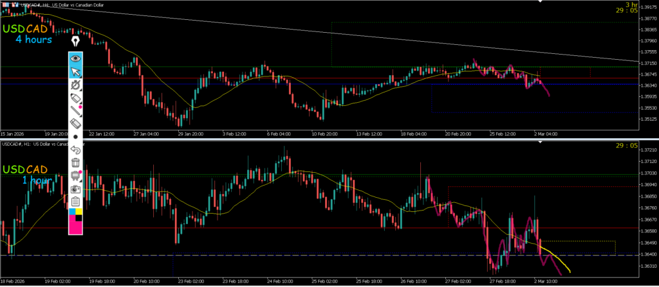Take a screenshot with the camera icon
The height and width of the screenshot is (287, 659).
76,189
